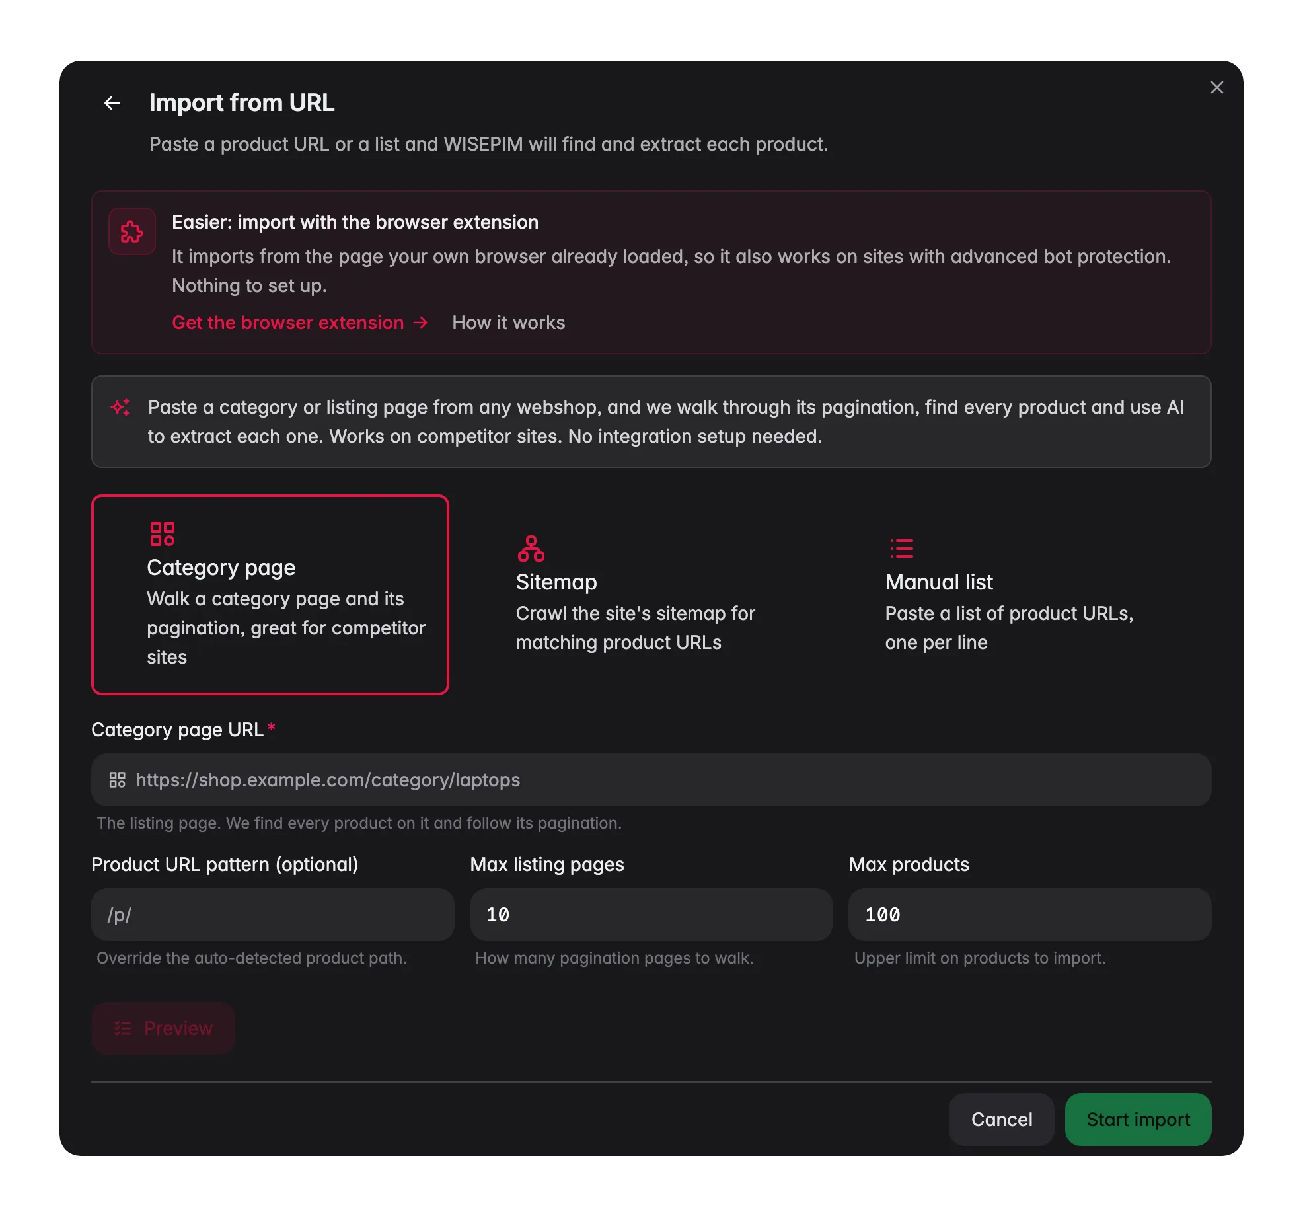
Task: Close the Import from URL dialog
Action: point(1216,87)
